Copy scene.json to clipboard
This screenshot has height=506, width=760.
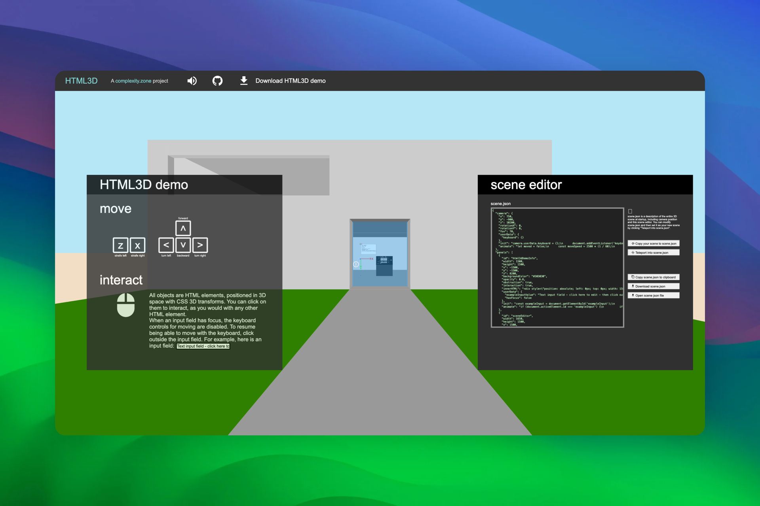coord(654,277)
